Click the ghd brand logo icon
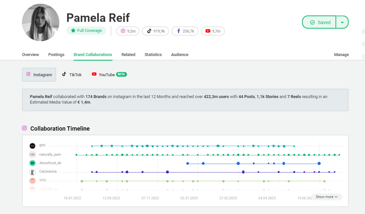This screenshot has width=365, height=214. pyautogui.click(x=32, y=146)
